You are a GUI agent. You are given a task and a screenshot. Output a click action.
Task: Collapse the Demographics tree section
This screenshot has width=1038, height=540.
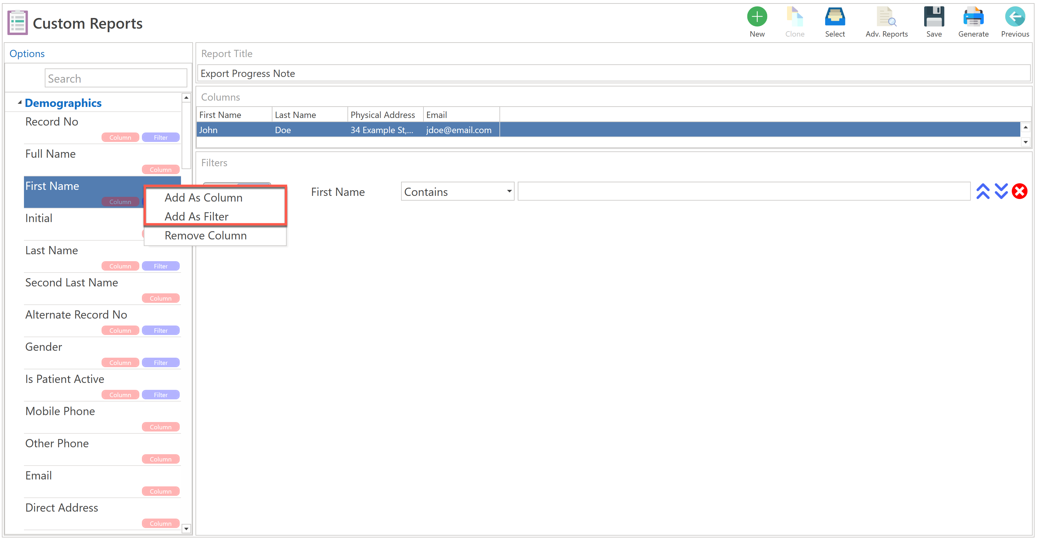19,103
